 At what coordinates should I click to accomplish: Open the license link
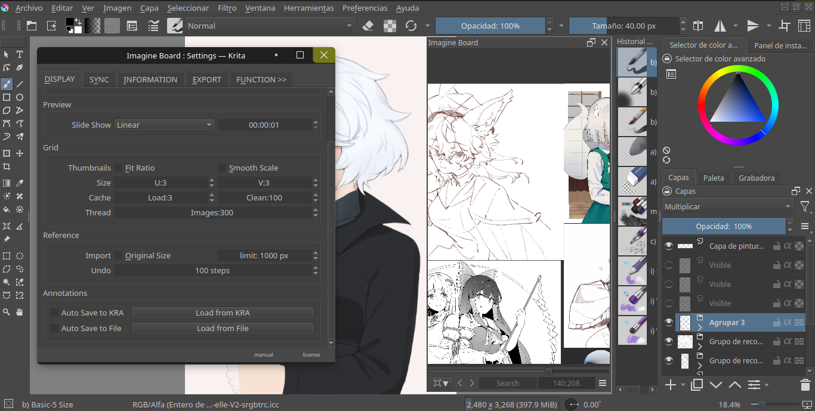311,354
